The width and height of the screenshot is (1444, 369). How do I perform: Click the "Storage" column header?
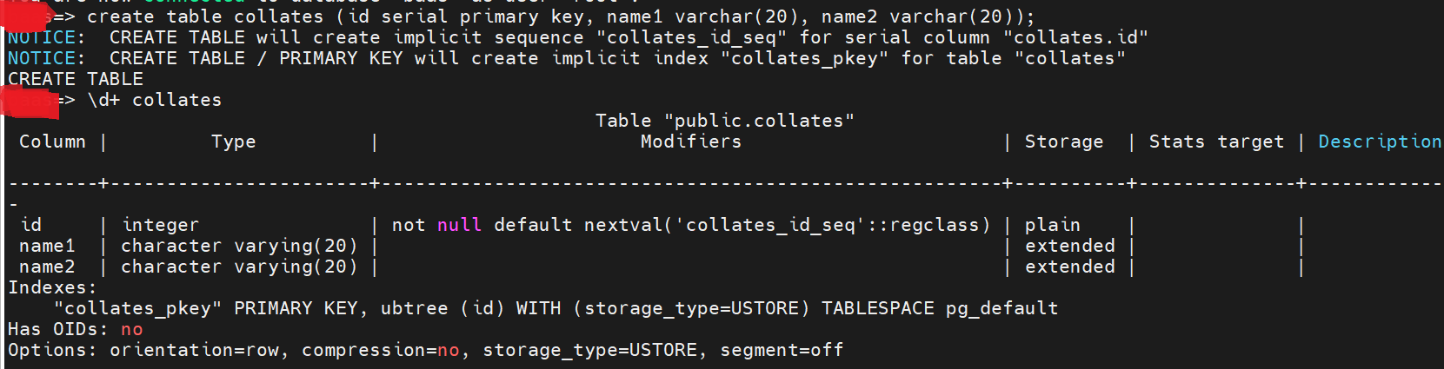point(1063,142)
